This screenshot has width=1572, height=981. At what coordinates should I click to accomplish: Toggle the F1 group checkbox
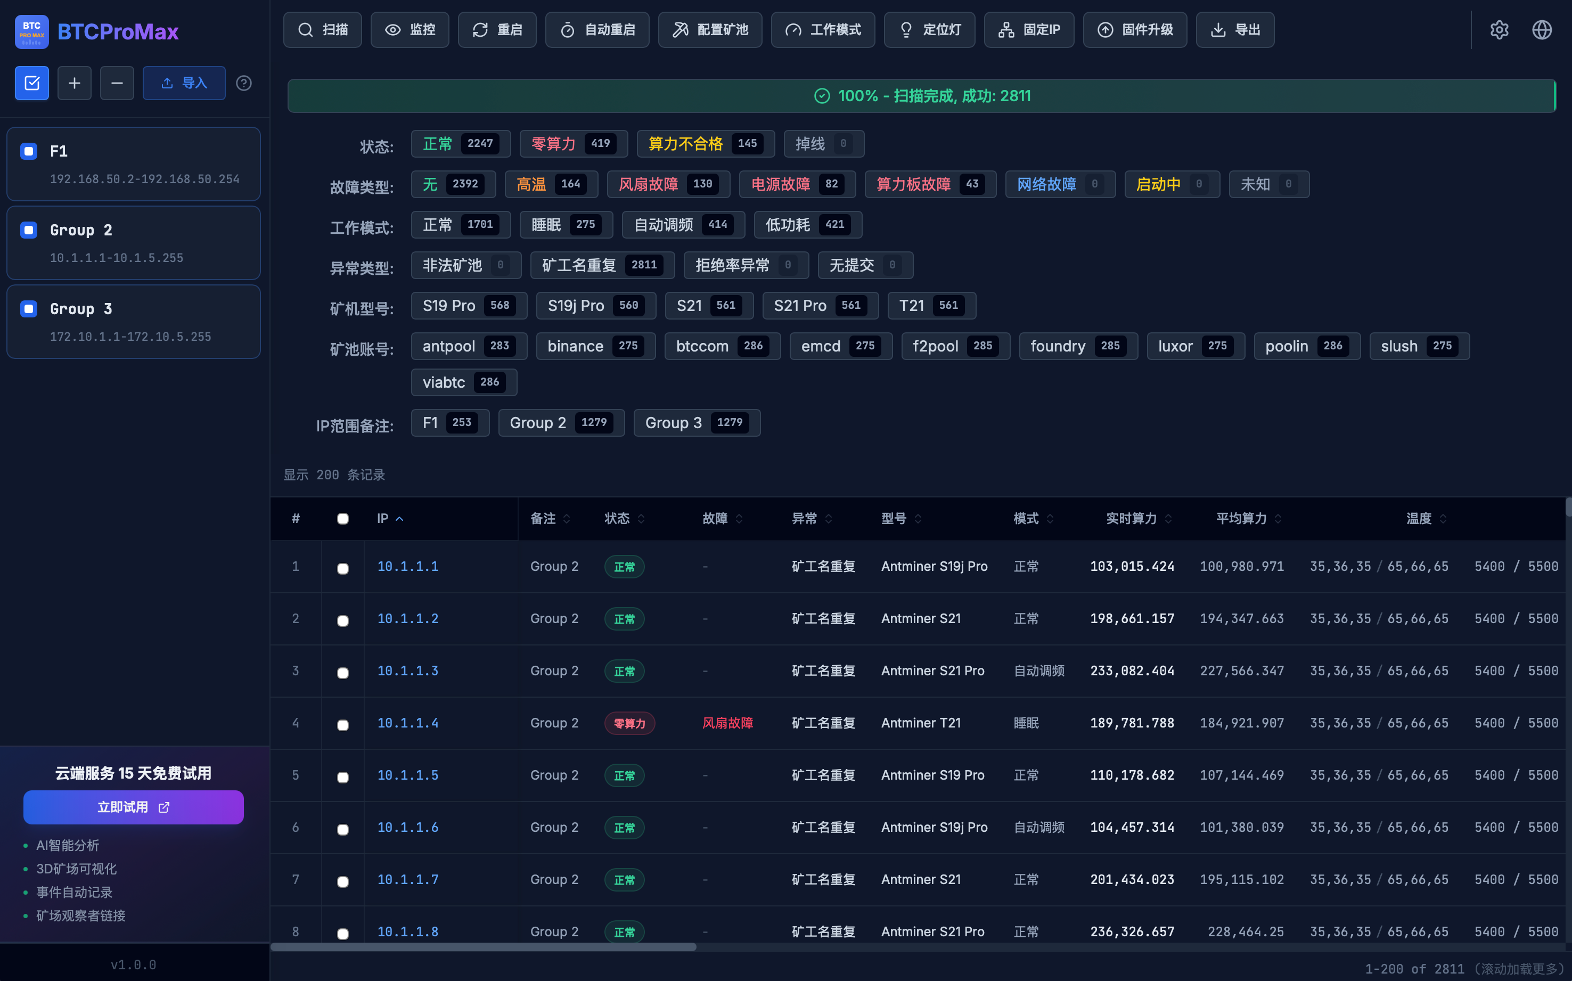(x=29, y=151)
